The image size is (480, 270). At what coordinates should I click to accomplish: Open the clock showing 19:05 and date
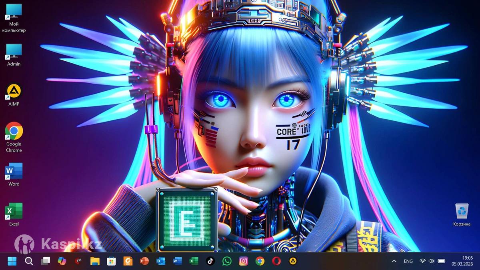click(462, 261)
